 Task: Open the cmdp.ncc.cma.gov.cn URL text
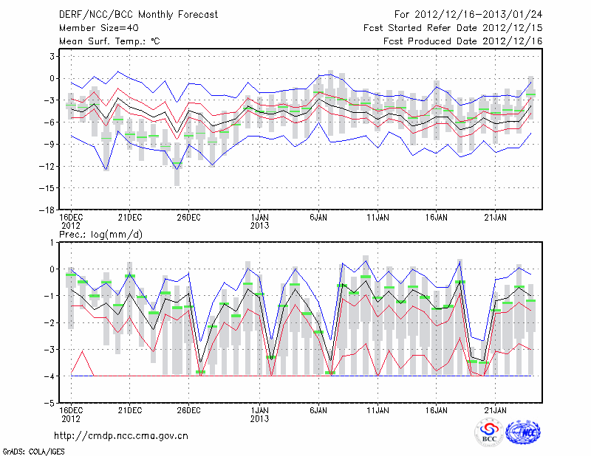tap(121, 435)
